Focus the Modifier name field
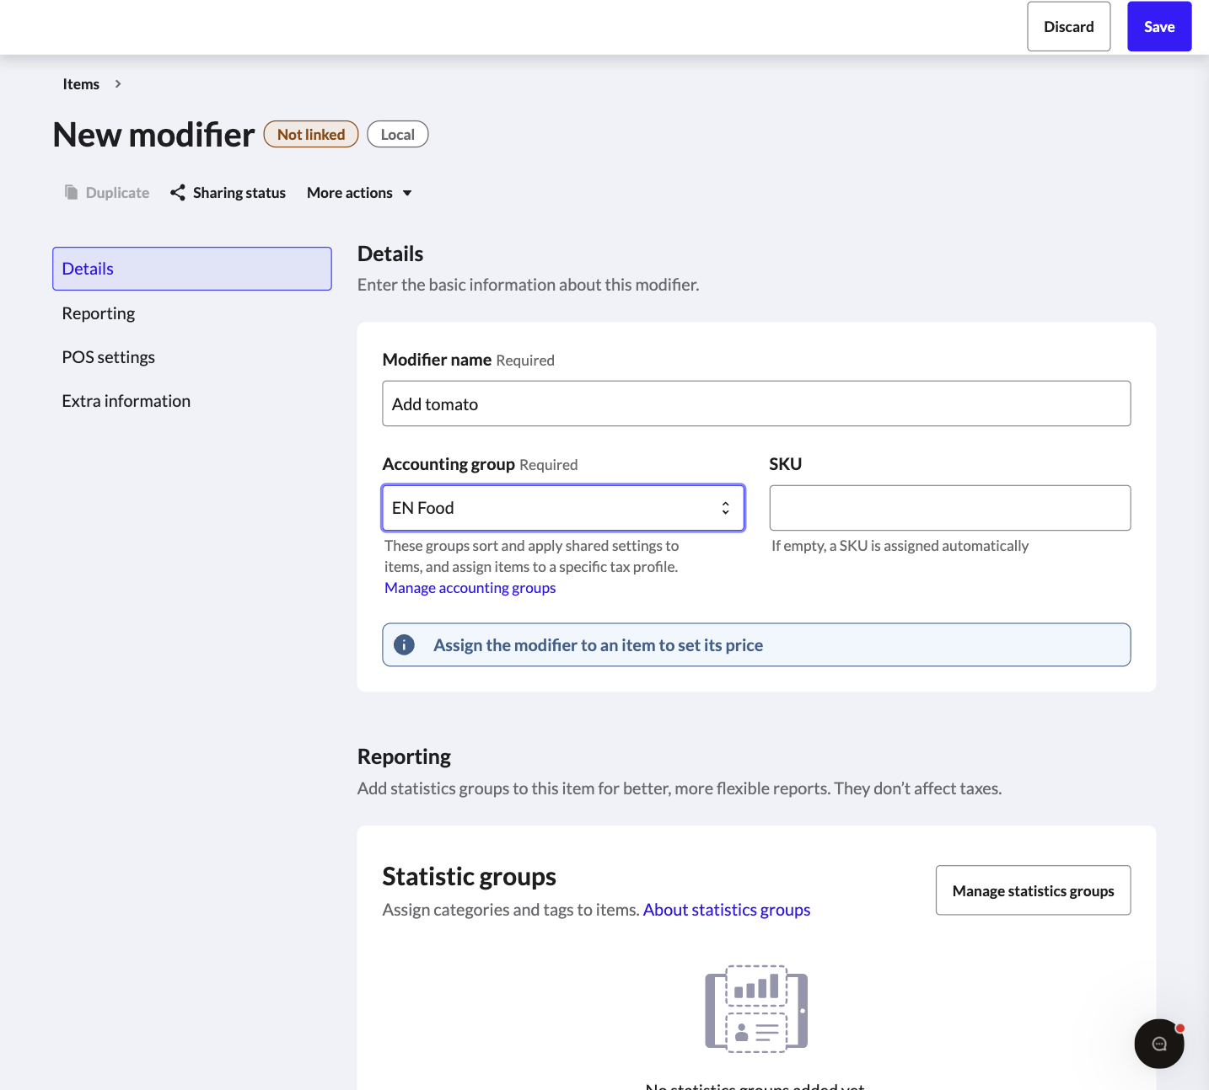 point(756,403)
